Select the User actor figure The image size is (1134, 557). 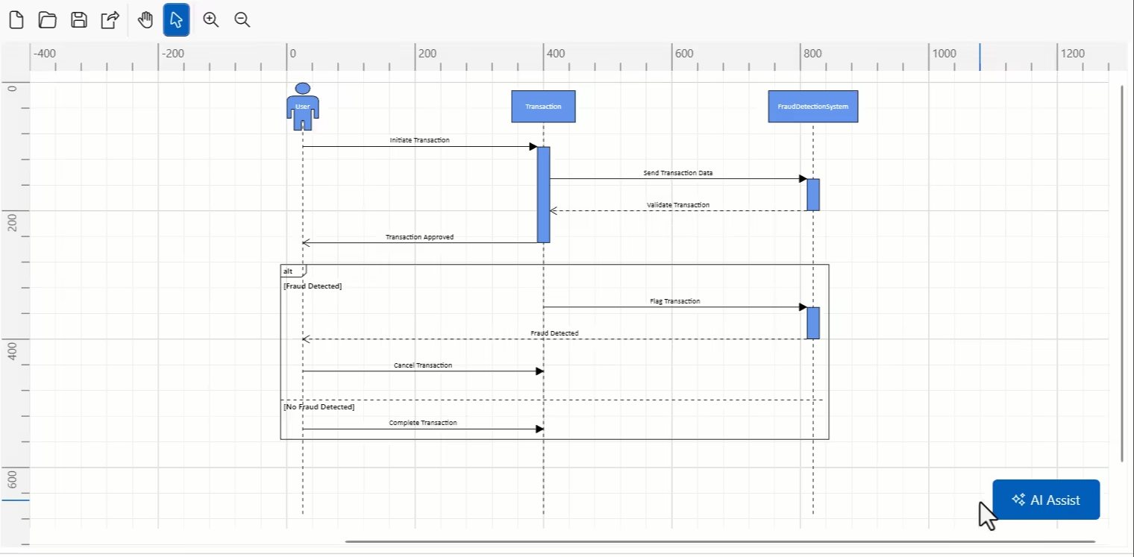click(x=303, y=107)
